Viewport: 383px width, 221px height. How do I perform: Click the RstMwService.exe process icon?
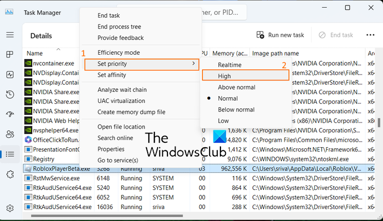pos(28,178)
